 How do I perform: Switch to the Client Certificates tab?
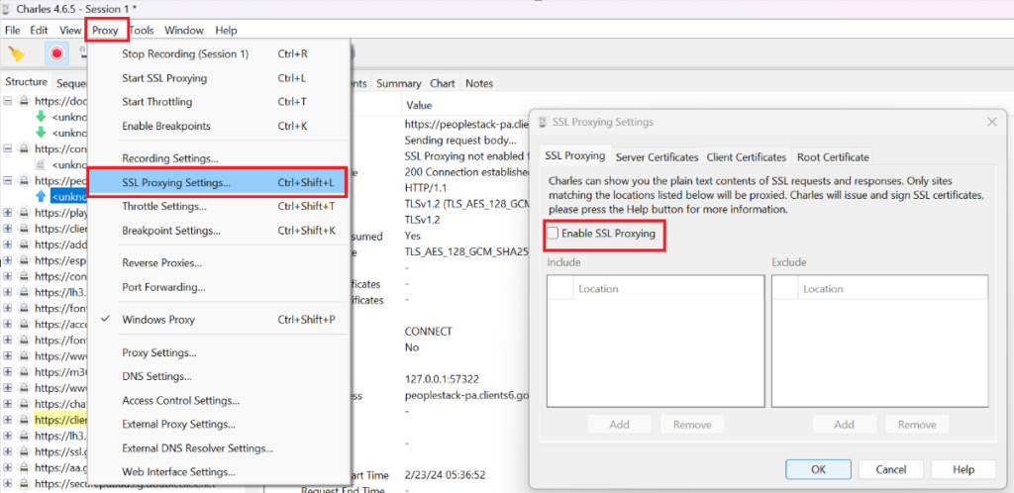pyautogui.click(x=747, y=157)
